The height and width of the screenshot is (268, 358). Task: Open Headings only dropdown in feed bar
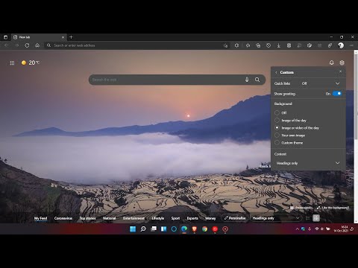click(276, 218)
